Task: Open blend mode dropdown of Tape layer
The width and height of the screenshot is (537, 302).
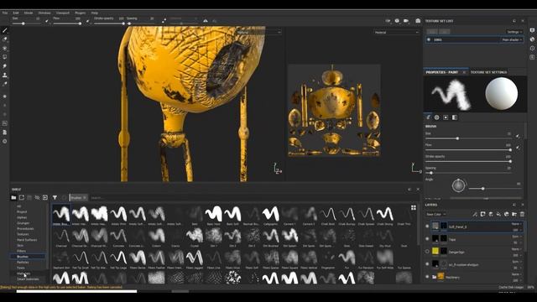Action: pyautogui.click(x=516, y=237)
